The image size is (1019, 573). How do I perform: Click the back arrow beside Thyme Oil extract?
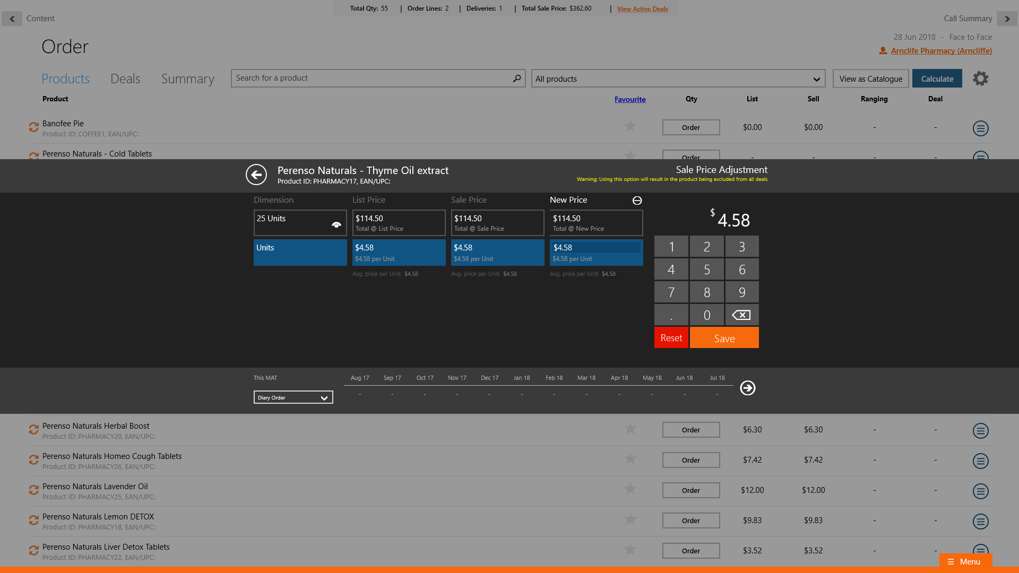[256, 175]
